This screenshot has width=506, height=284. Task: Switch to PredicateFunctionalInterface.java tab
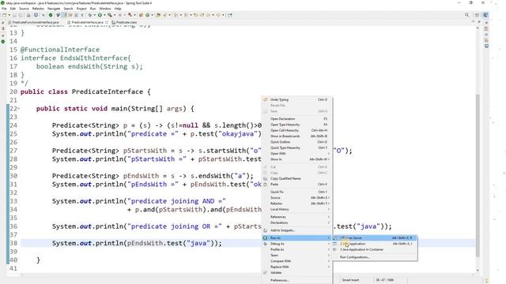point(33,22)
